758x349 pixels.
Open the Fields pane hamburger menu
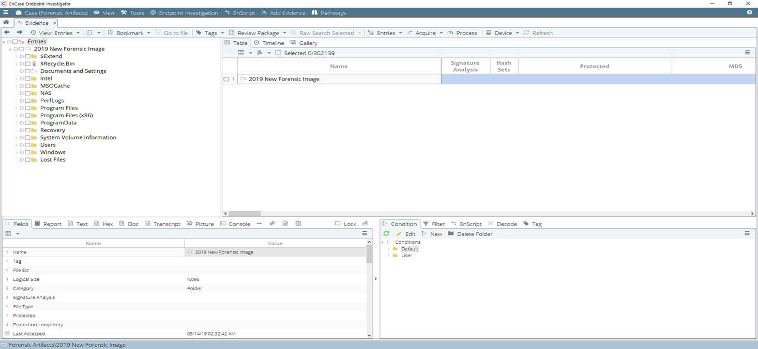(365, 233)
